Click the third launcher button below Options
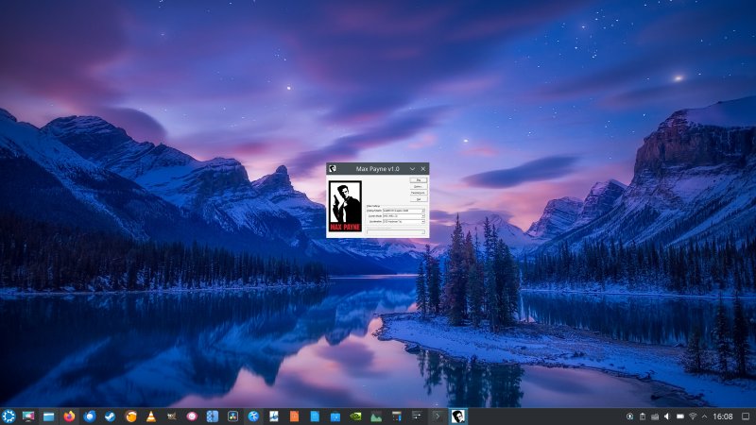756x425 pixels. coord(419,193)
